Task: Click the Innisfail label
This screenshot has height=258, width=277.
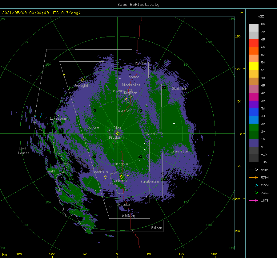Action: [x=124, y=111]
